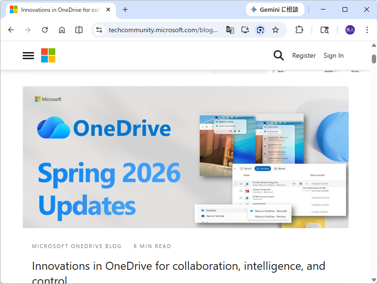Click the Sign In link
The width and height of the screenshot is (378, 284).
pyautogui.click(x=334, y=55)
